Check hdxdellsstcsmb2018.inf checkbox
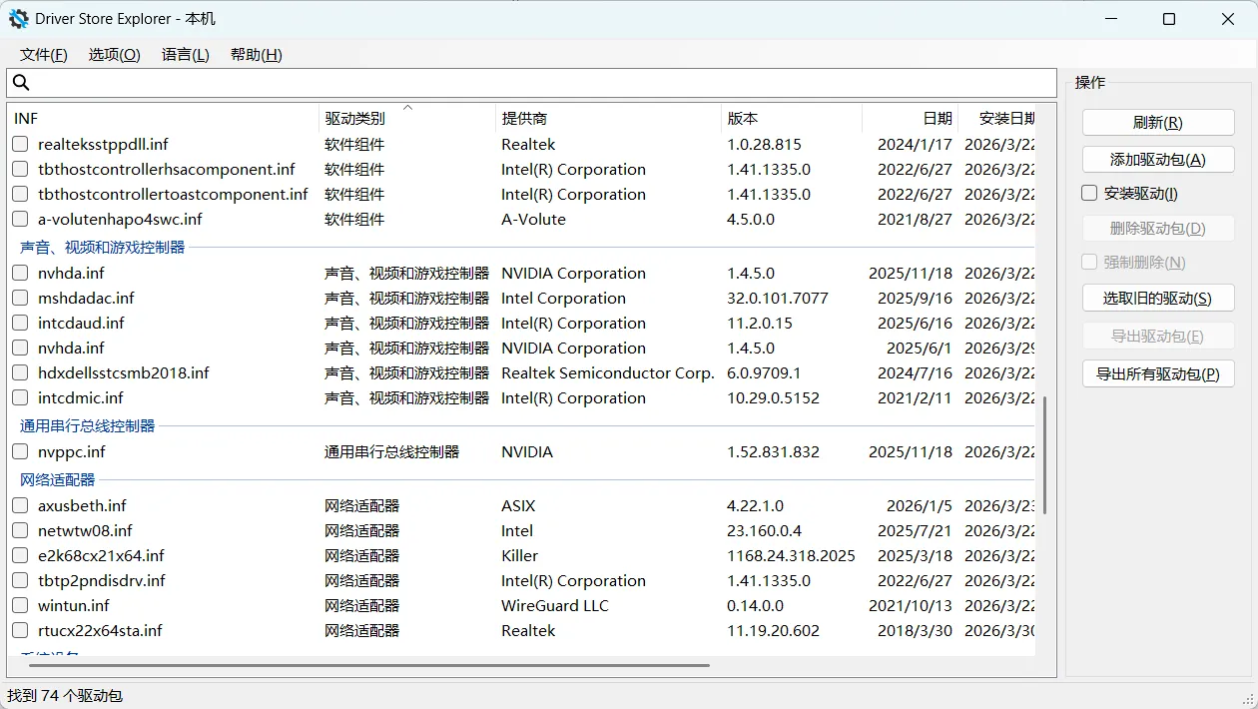 [x=20, y=373]
